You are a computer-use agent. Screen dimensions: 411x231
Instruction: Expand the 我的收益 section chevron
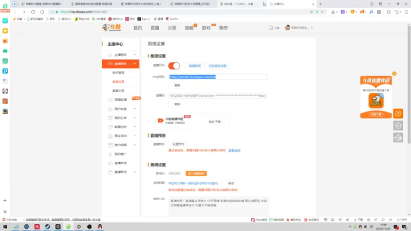pyautogui.click(x=135, y=109)
